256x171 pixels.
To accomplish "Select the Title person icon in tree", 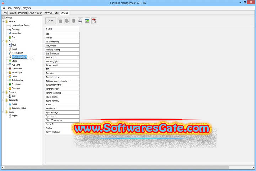I will (x=10, y=37).
